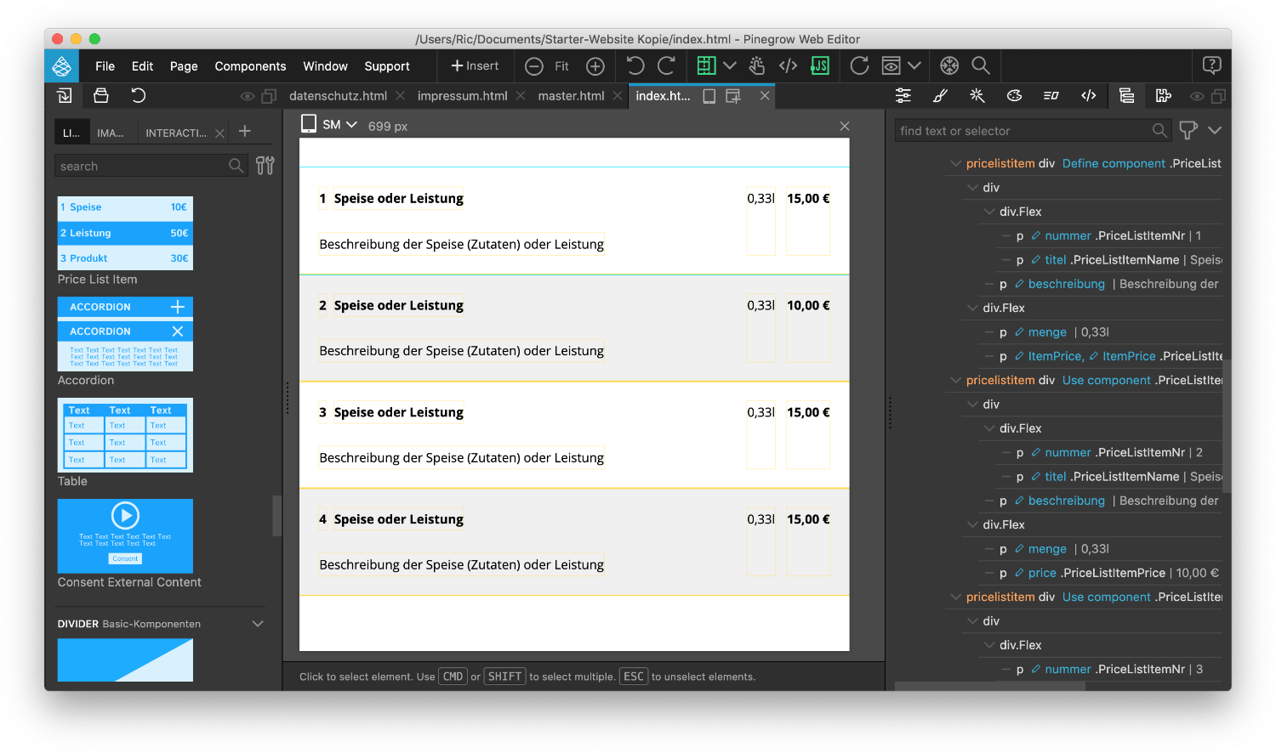Toggle the green page layout view icon
Viewport: 1276px width, 753px height.
[x=706, y=65]
